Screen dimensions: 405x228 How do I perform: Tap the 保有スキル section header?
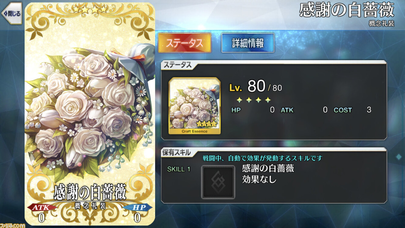[x=176, y=153]
